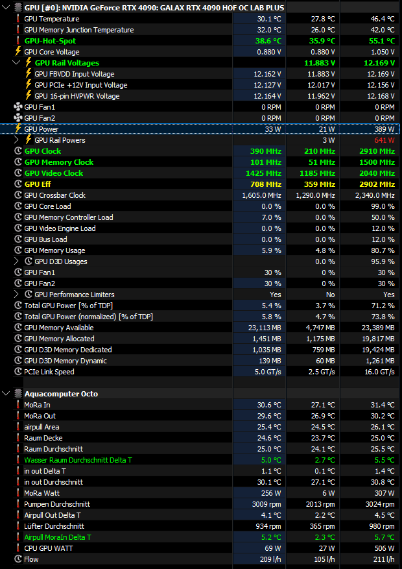The height and width of the screenshot is (569, 402).
Task: Click the red 641 W value
Action: [384, 140]
